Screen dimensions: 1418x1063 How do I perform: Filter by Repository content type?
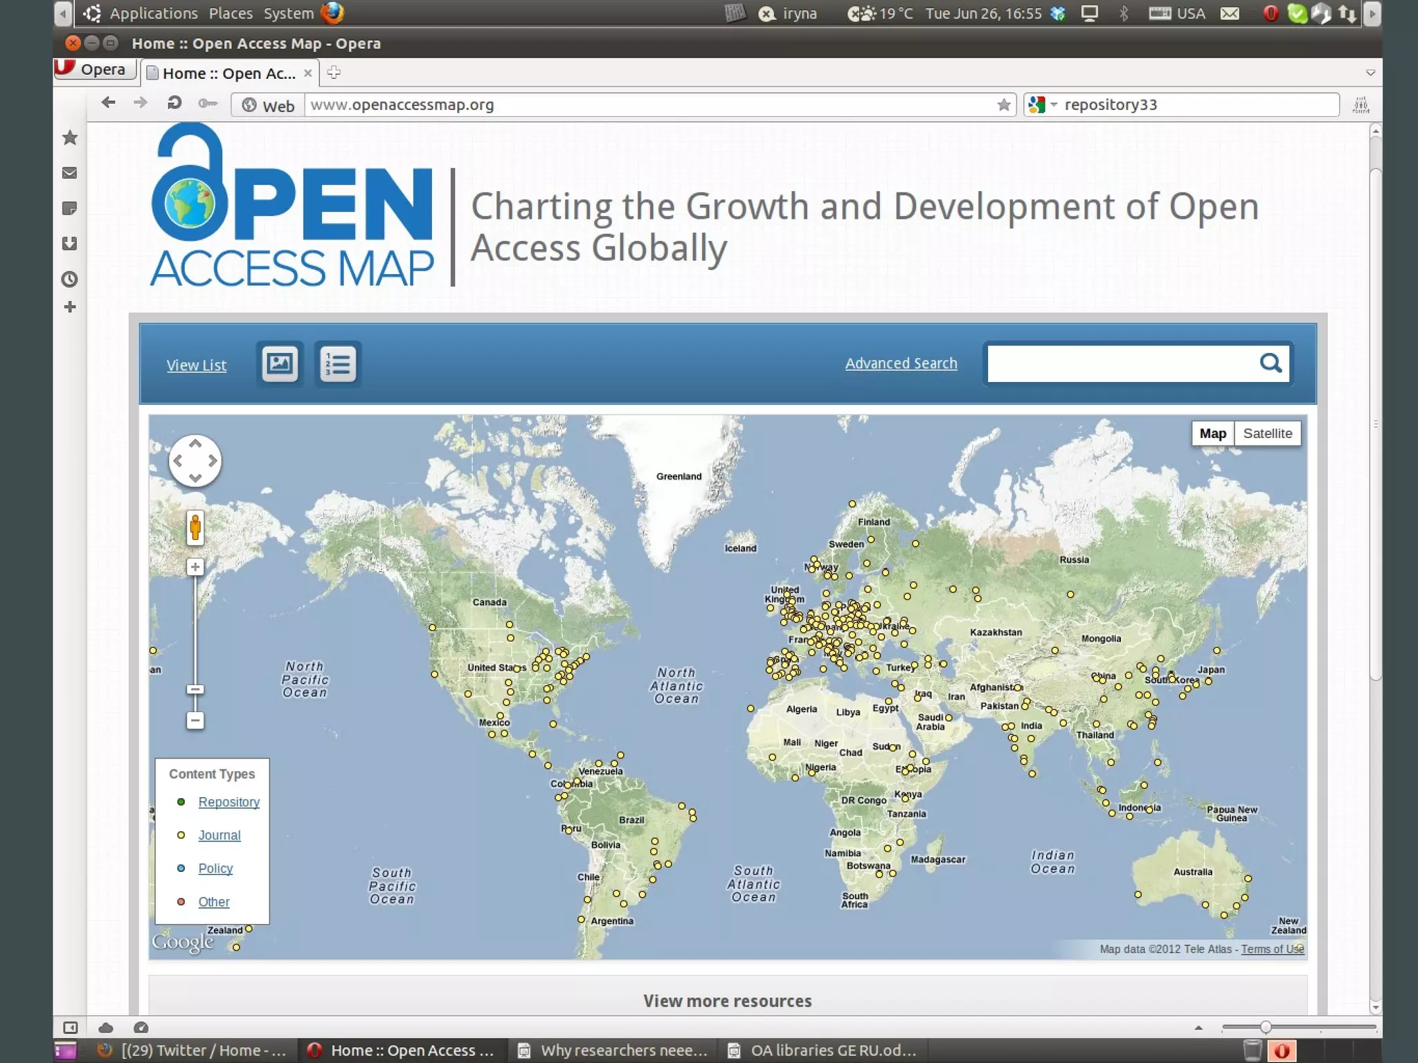[x=228, y=801]
